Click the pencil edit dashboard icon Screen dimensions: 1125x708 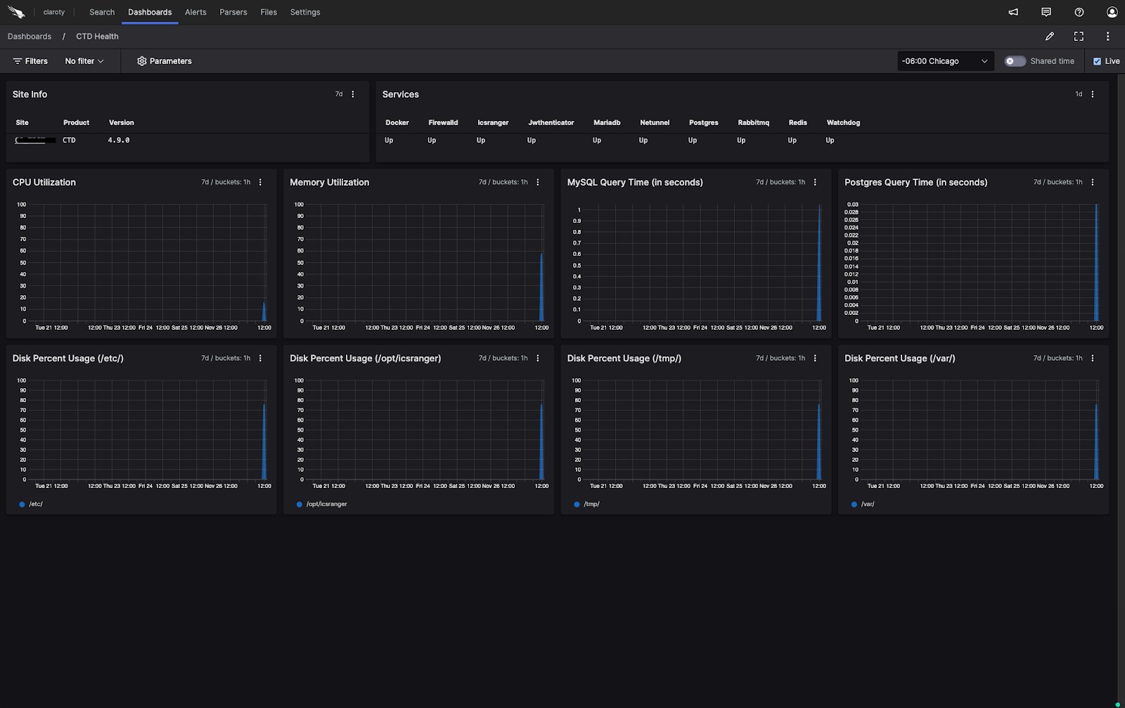[1049, 37]
